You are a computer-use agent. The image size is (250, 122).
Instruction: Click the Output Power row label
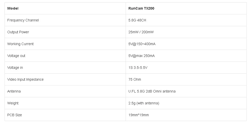click(x=18, y=32)
